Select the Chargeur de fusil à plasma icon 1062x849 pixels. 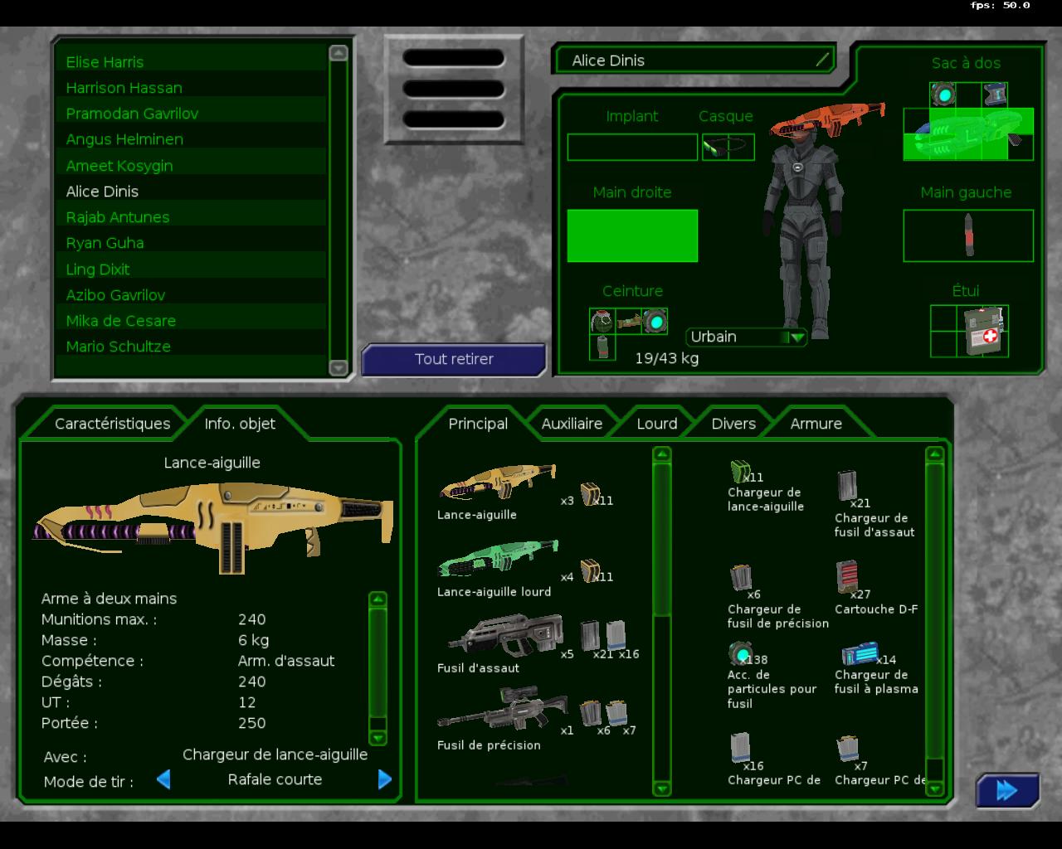click(860, 654)
